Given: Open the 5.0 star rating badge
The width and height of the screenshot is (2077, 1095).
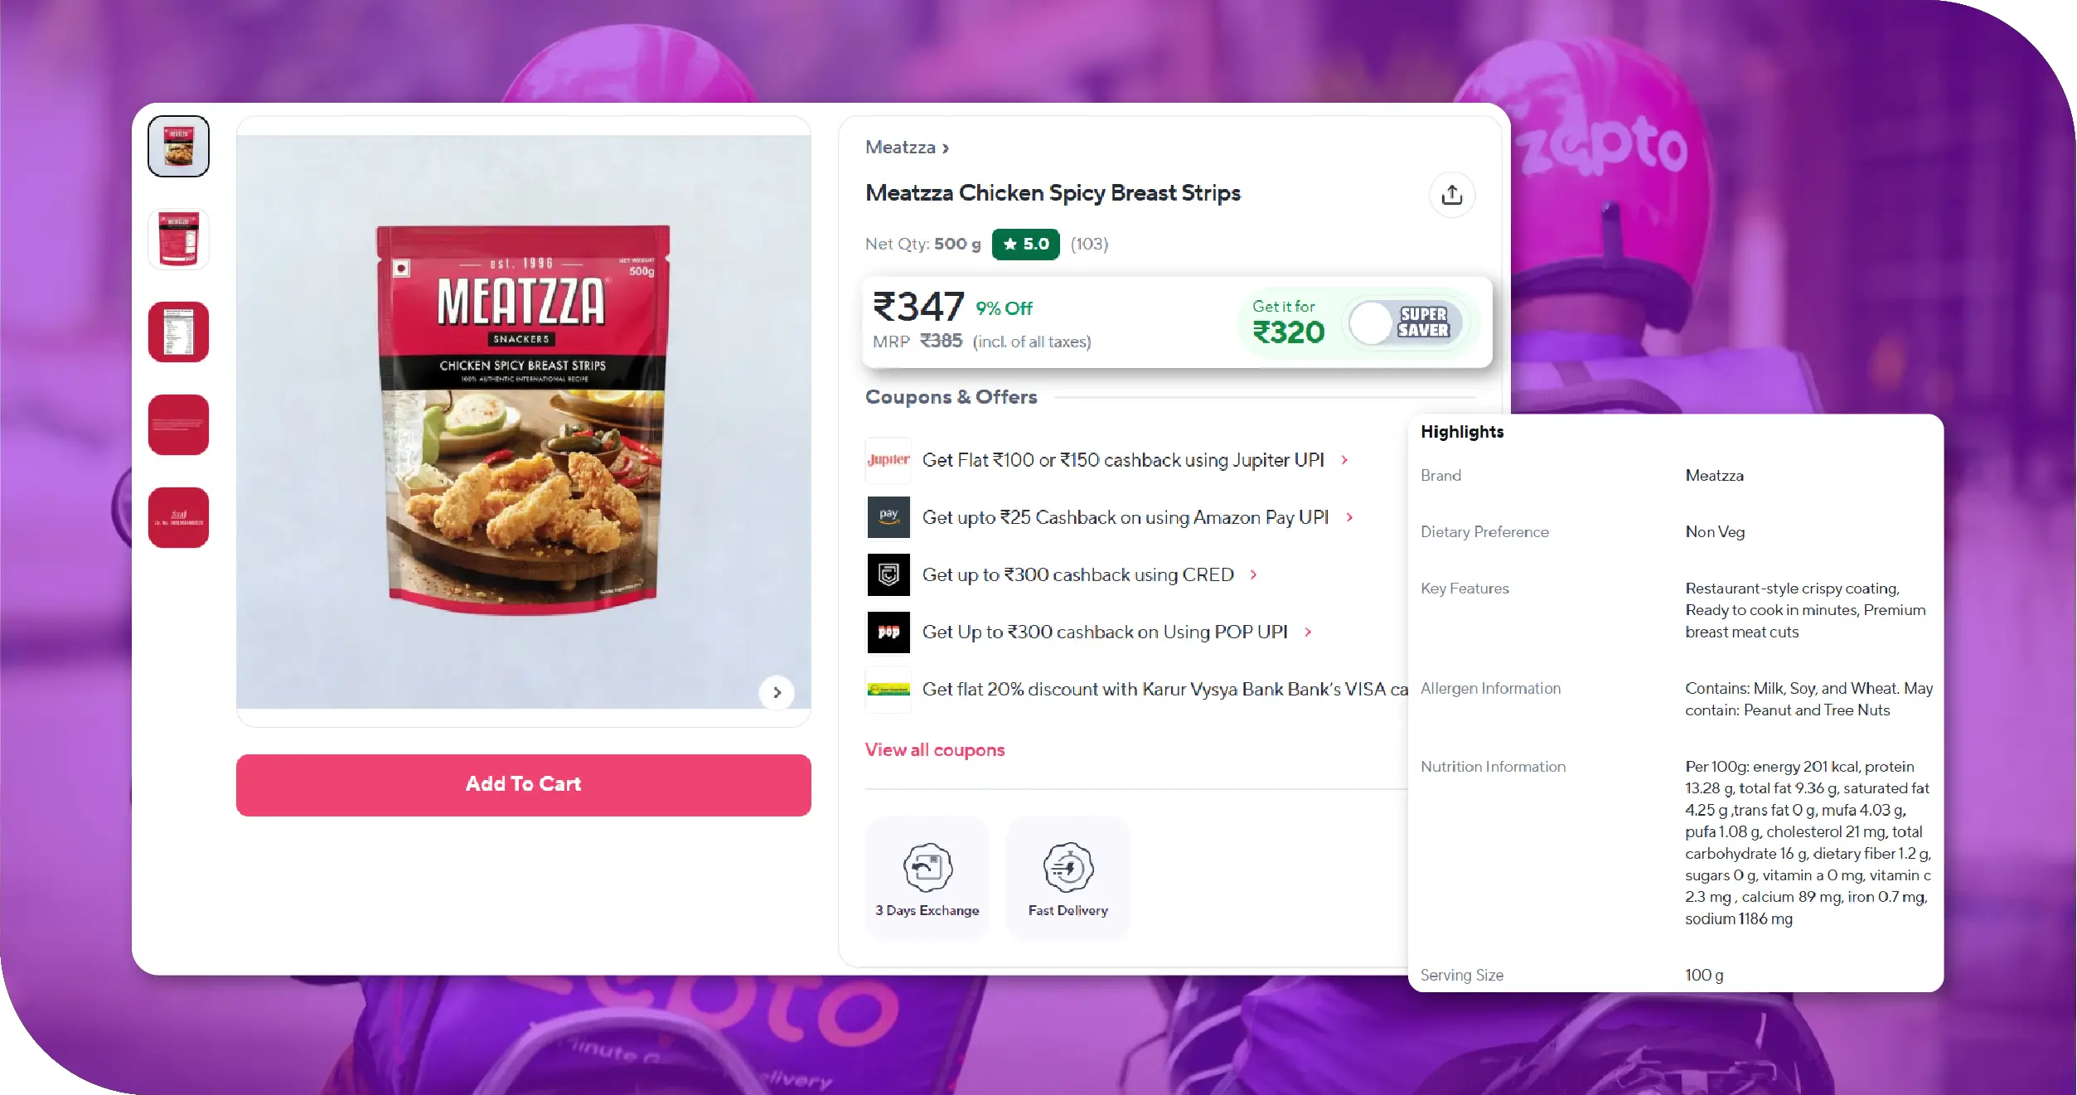Looking at the screenshot, I should (x=1025, y=244).
